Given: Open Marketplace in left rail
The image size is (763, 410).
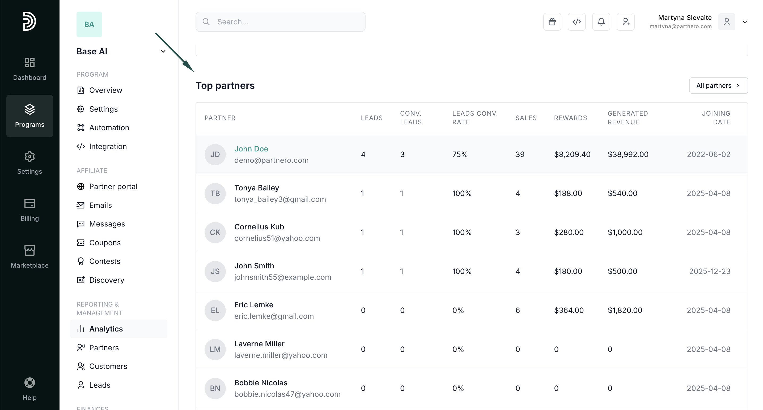Looking at the screenshot, I should pyautogui.click(x=29, y=257).
